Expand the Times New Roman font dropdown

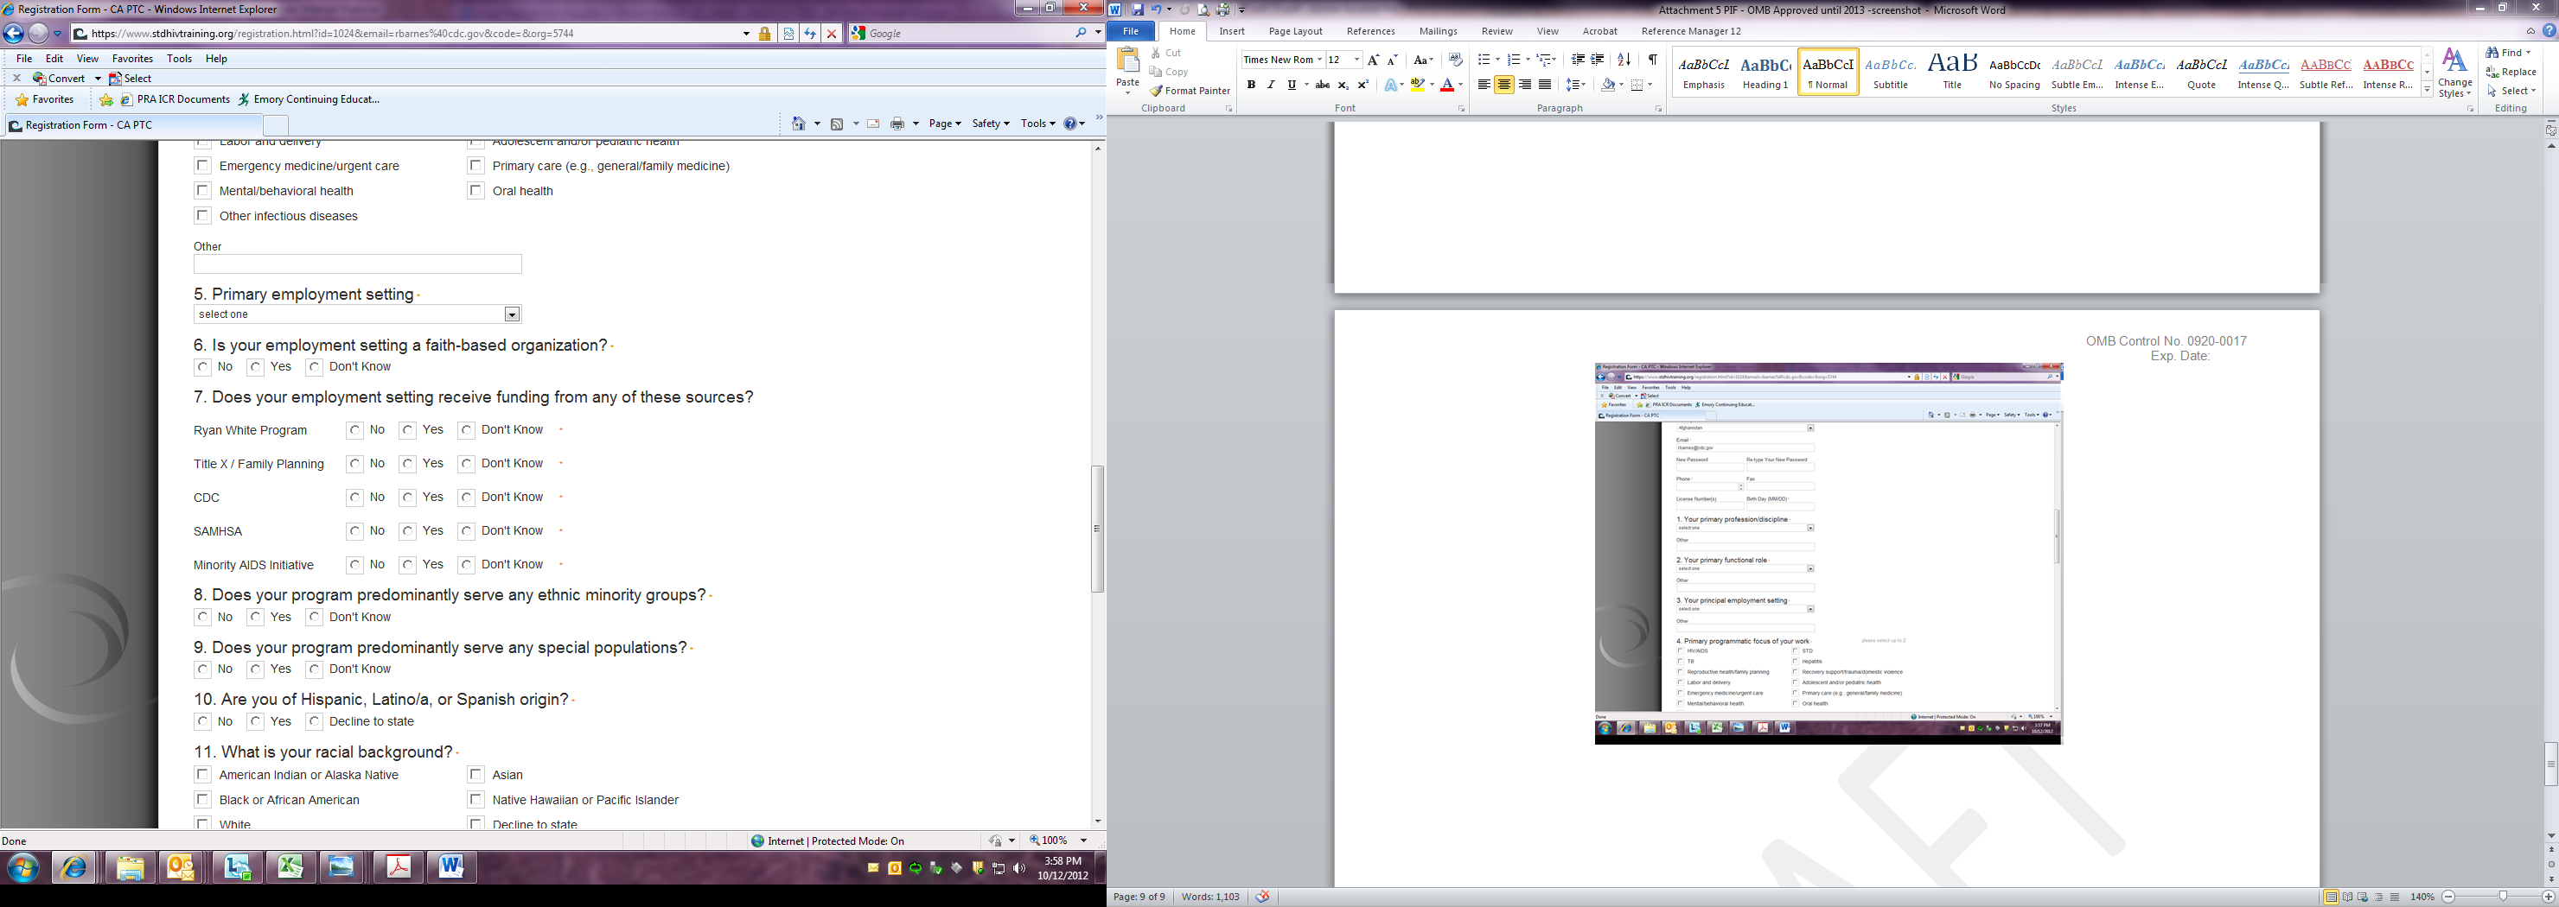tap(1319, 60)
